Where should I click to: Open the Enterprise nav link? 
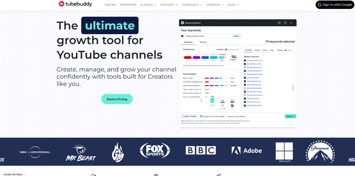[x=128, y=5]
